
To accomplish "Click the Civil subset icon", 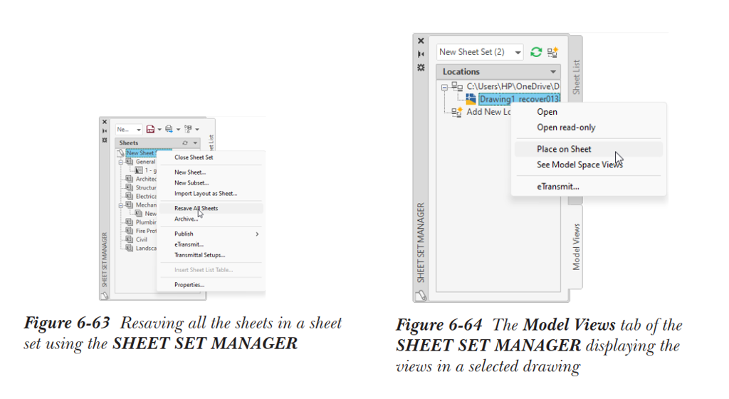I will [130, 239].
